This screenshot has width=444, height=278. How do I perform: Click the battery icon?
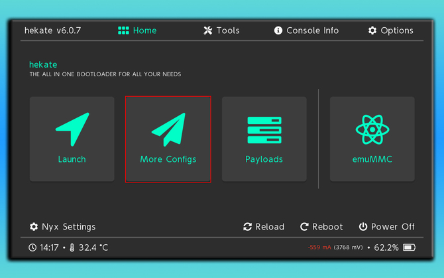pyautogui.click(x=409, y=247)
